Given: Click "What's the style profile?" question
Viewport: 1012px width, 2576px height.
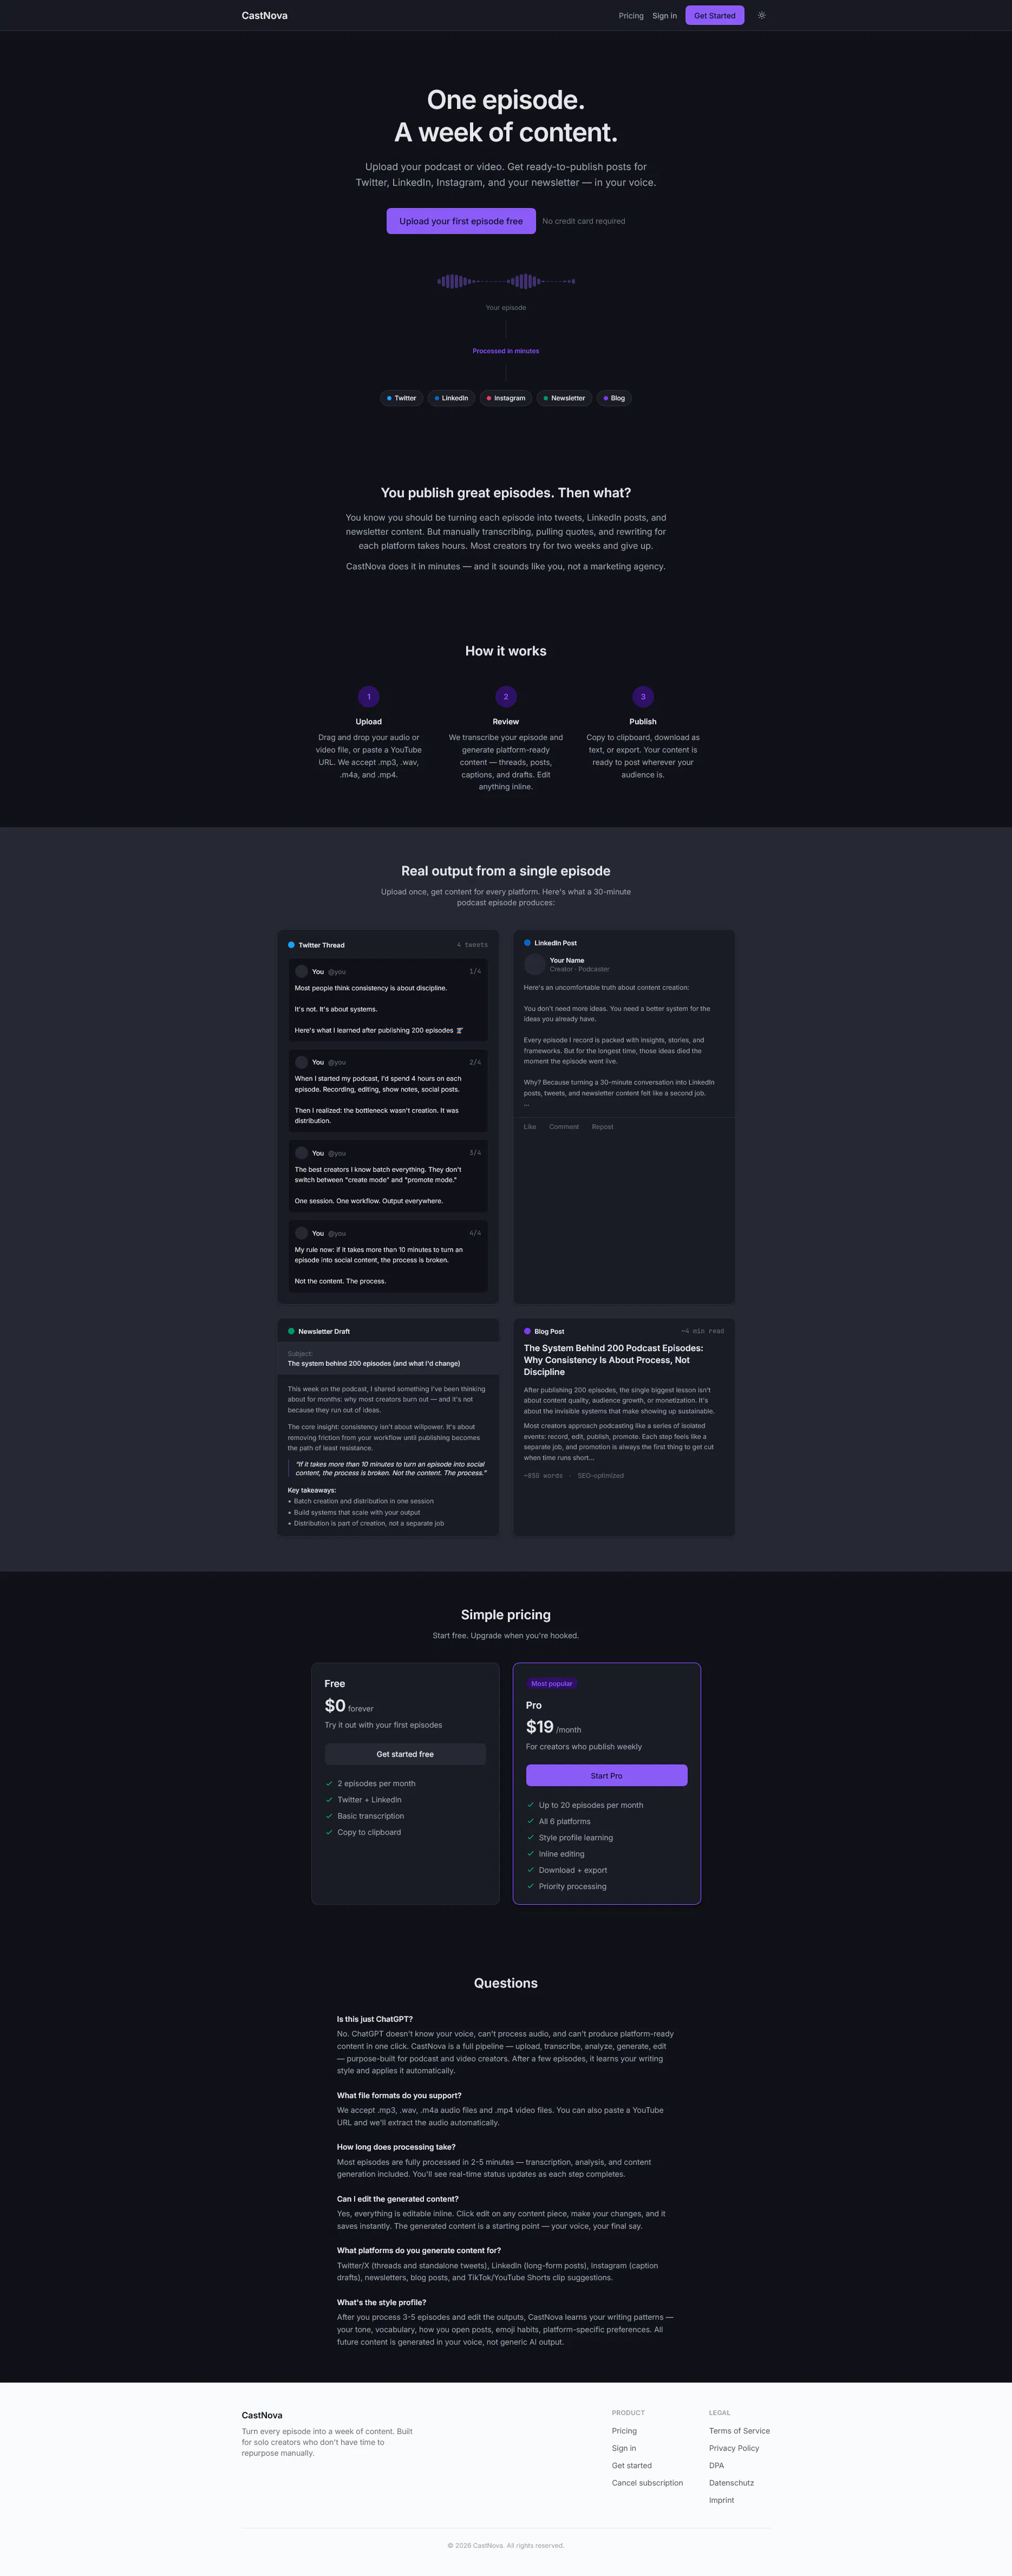Looking at the screenshot, I should (x=382, y=2302).
